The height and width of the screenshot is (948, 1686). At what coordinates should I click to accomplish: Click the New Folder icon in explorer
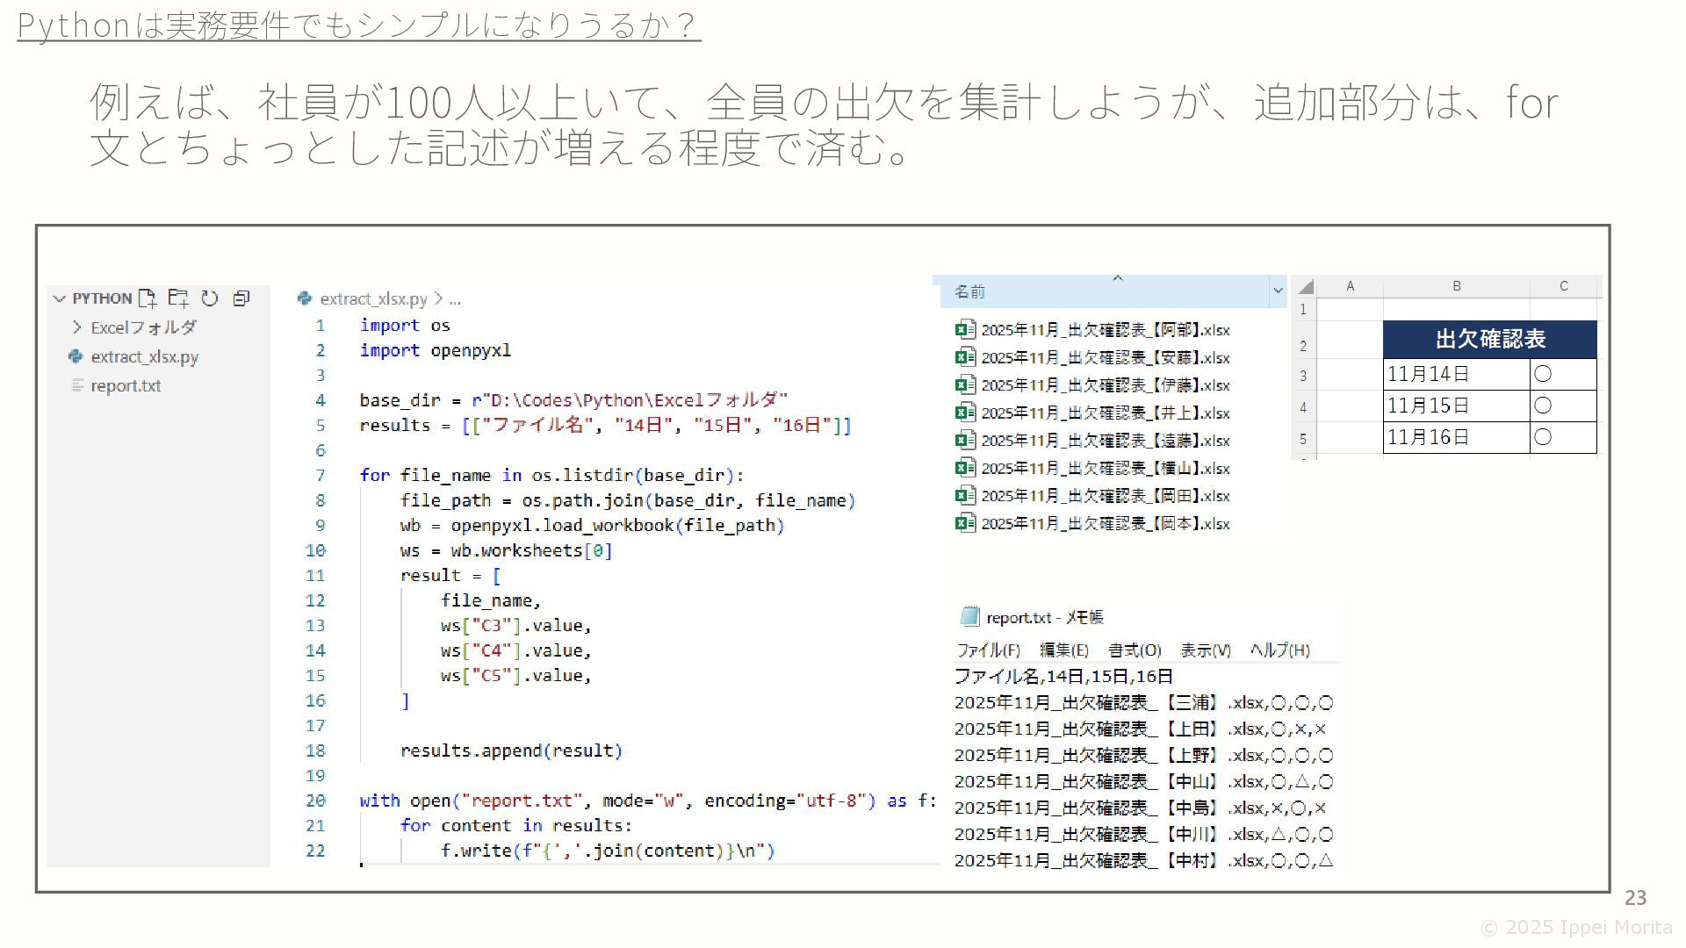[178, 298]
